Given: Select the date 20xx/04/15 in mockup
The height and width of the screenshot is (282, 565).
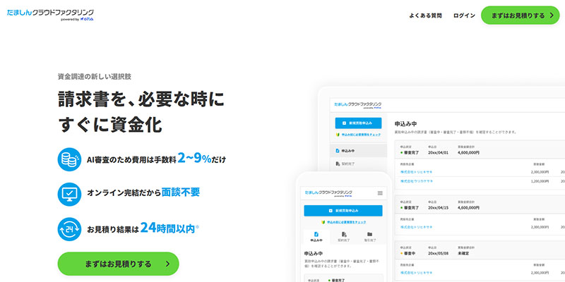Looking at the screenshot, I should pos(438,207).
